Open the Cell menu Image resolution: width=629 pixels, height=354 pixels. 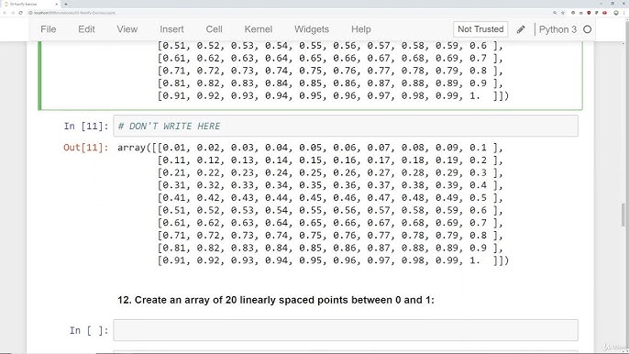pos(214,29)
